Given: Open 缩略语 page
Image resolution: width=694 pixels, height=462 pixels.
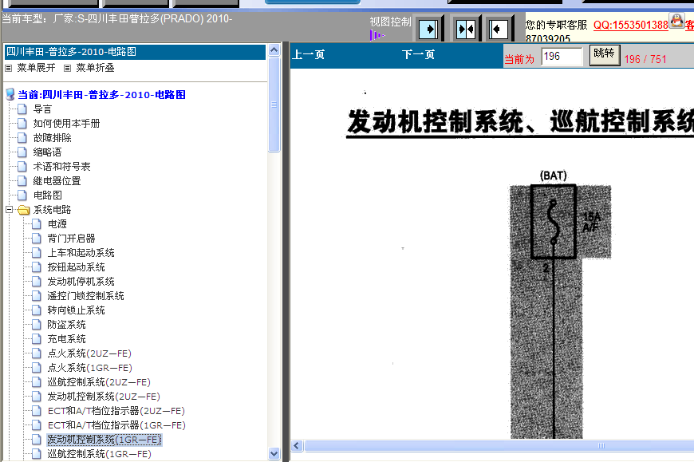Looking at the screenshot, I should (47, 152).
